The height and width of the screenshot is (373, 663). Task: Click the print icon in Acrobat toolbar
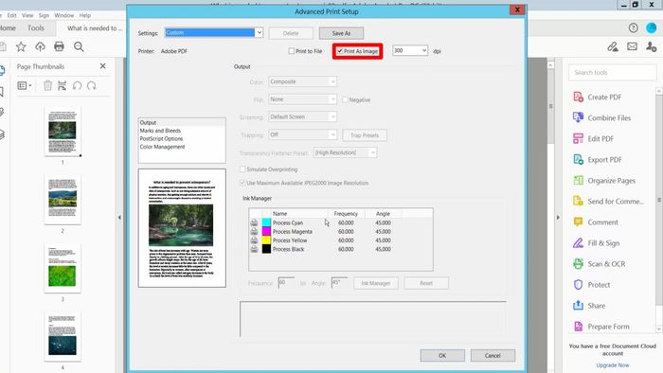[x=59, y=46]
